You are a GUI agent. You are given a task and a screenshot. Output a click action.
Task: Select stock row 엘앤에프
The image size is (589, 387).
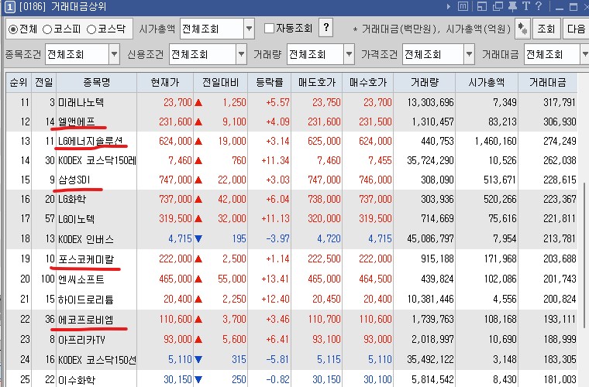(x=291, y=122)
